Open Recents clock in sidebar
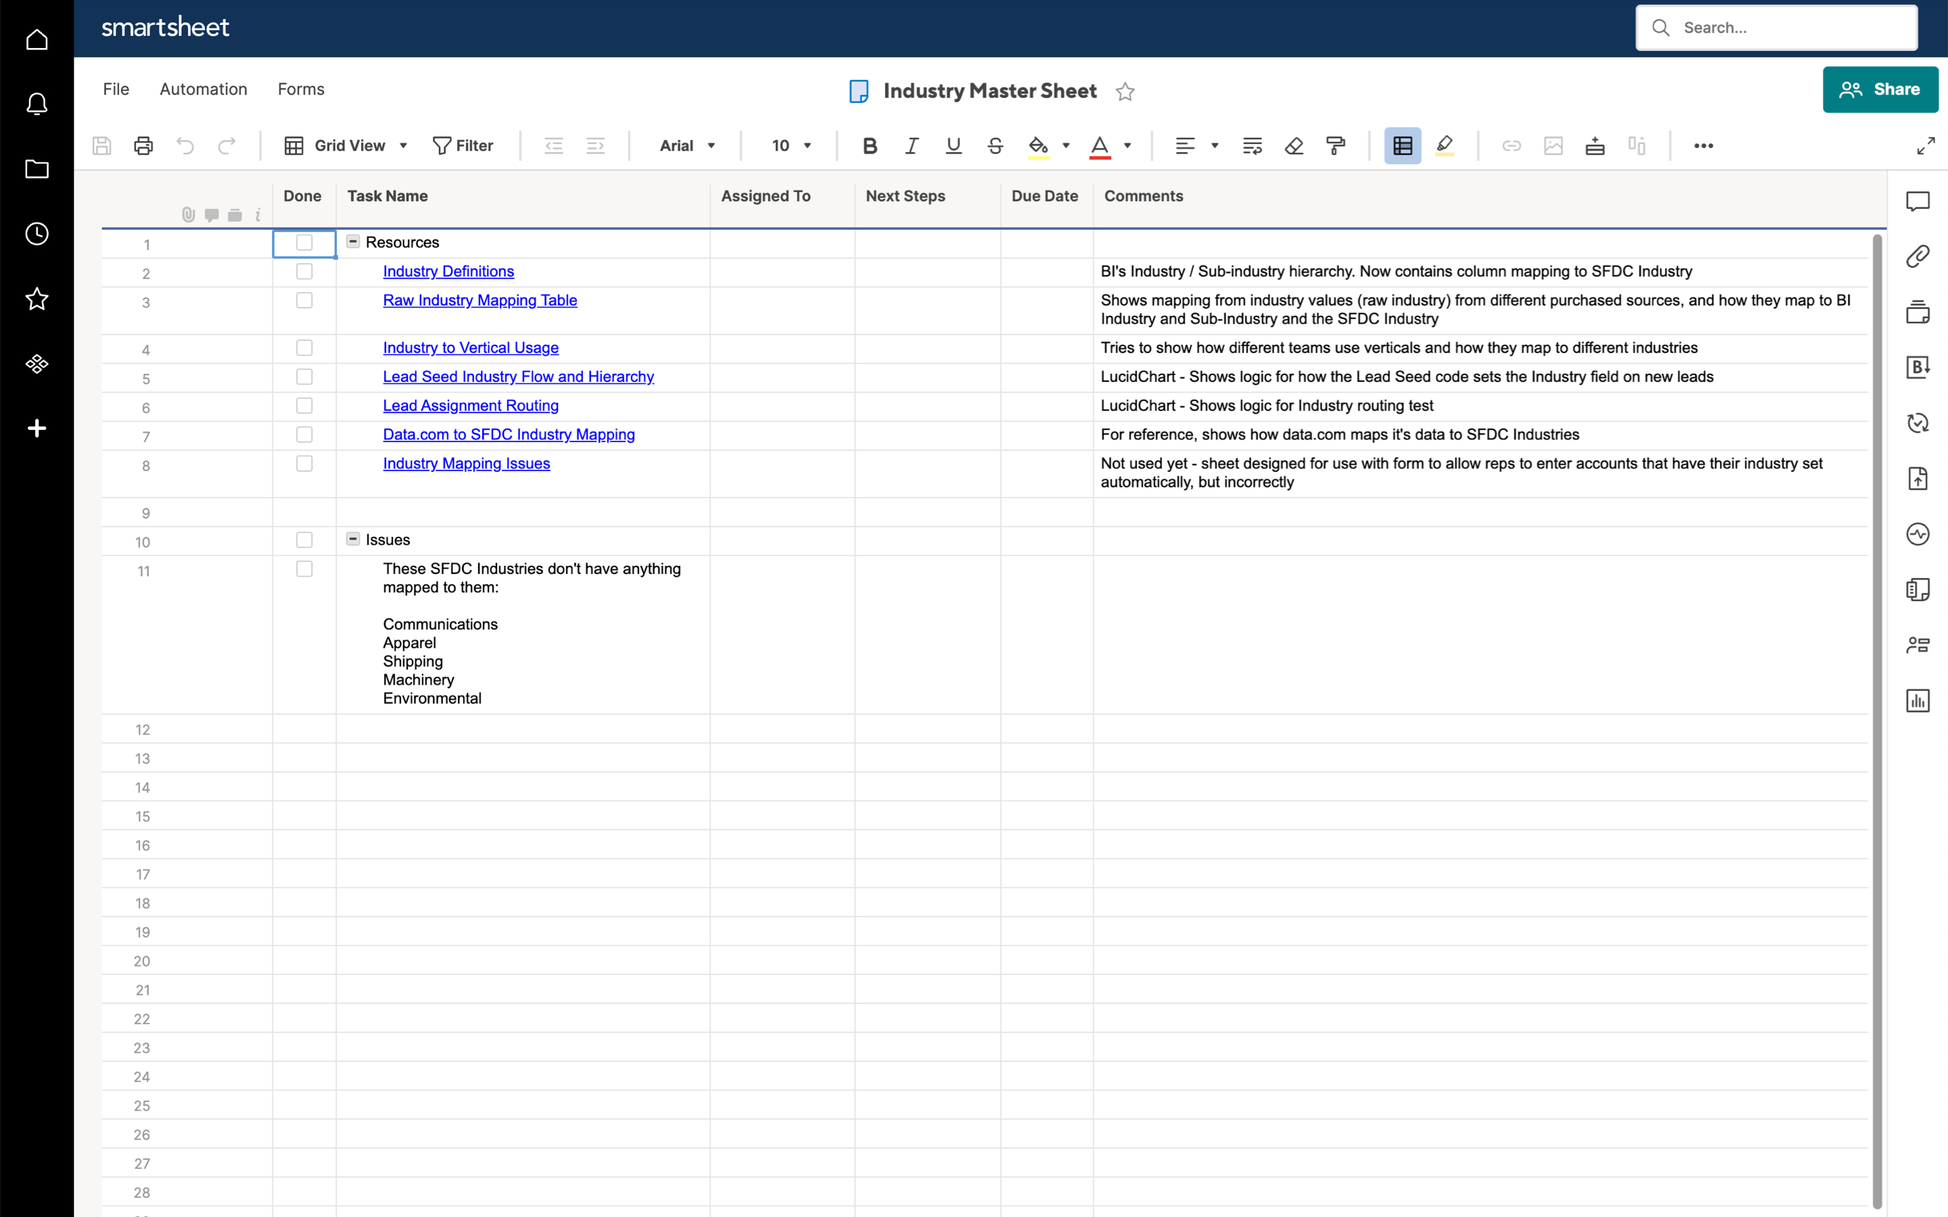1948x1217 pixels. 37,234
